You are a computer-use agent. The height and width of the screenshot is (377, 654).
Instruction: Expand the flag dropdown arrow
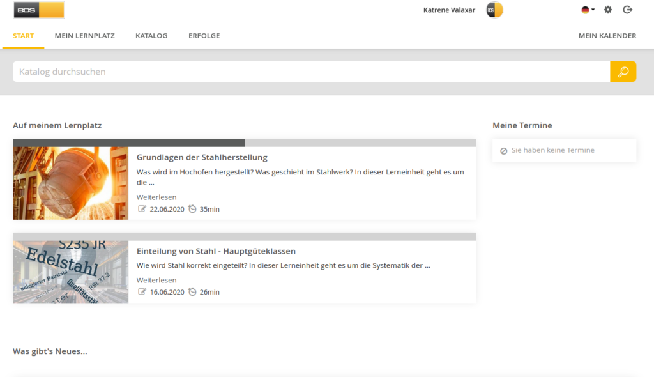tap(592, 11)
